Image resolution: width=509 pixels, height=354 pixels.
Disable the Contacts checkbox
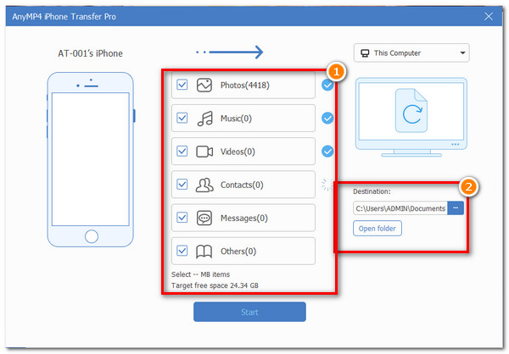coord(182,185)
